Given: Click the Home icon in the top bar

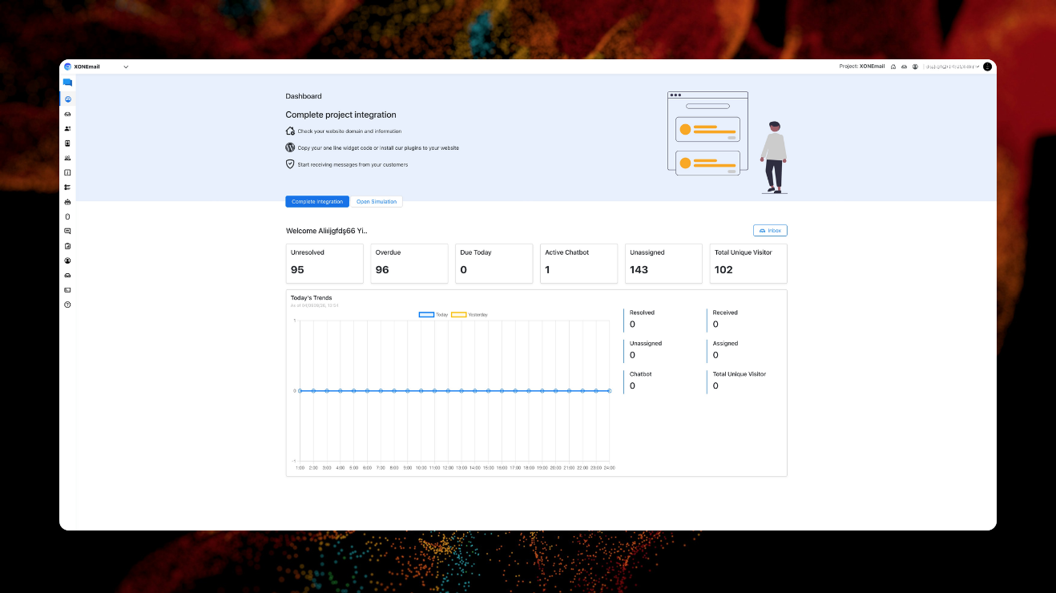Looking at the screenshot, I should [x=893, y=67].
